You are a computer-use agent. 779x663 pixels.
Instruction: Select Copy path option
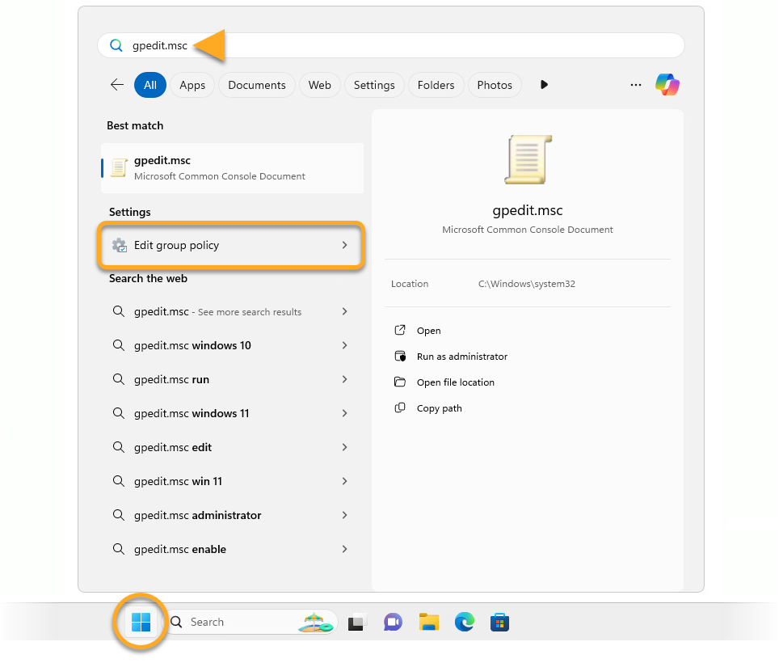pyautogui.click(x=439, y=408)
